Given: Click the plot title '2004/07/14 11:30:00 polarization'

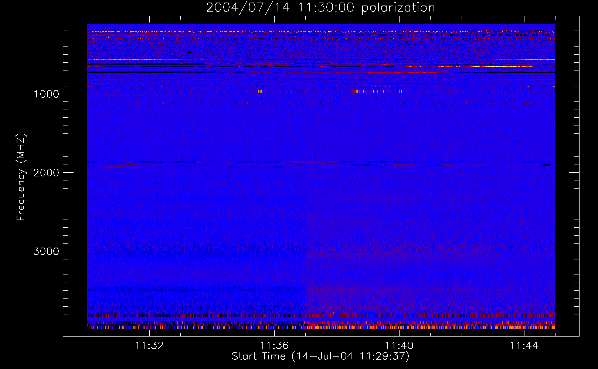Looking at the screenshot, I should pos(320,8).
